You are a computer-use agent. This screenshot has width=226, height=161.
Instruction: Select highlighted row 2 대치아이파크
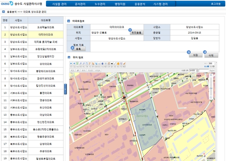32,35
